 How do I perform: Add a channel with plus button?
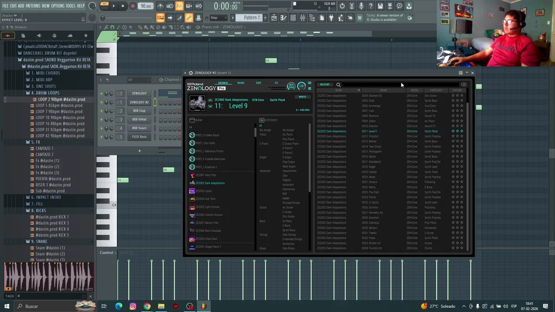click(139, 151)
